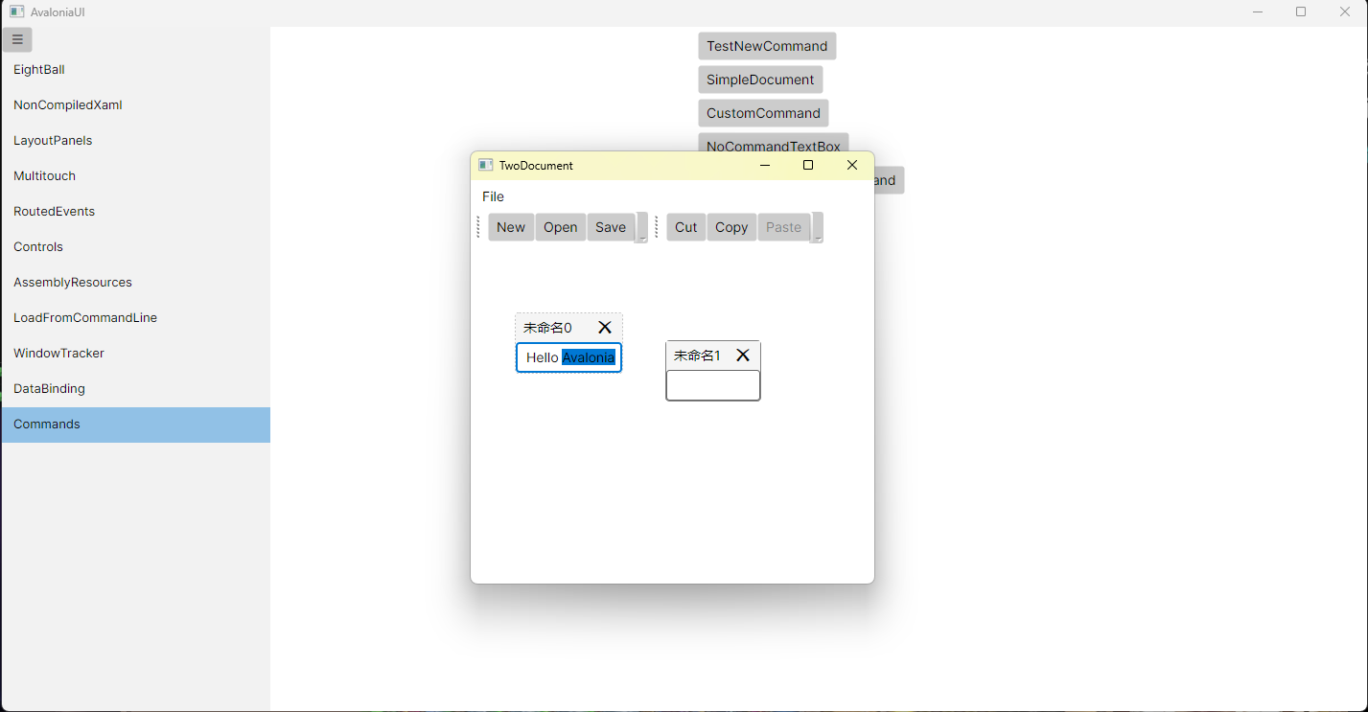Close the AvaloniaUI main window
This screenshot has height=712, width=1368.
(1345, 12)
